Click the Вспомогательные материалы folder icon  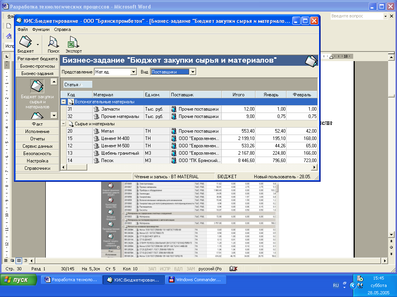coord(71,102)
